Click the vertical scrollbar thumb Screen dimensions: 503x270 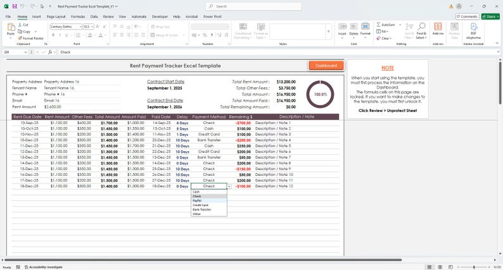500,83
